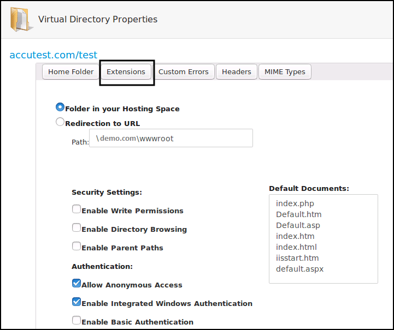
Task: Click Default.asp in Default Documents list
Action: click(298, 225)
